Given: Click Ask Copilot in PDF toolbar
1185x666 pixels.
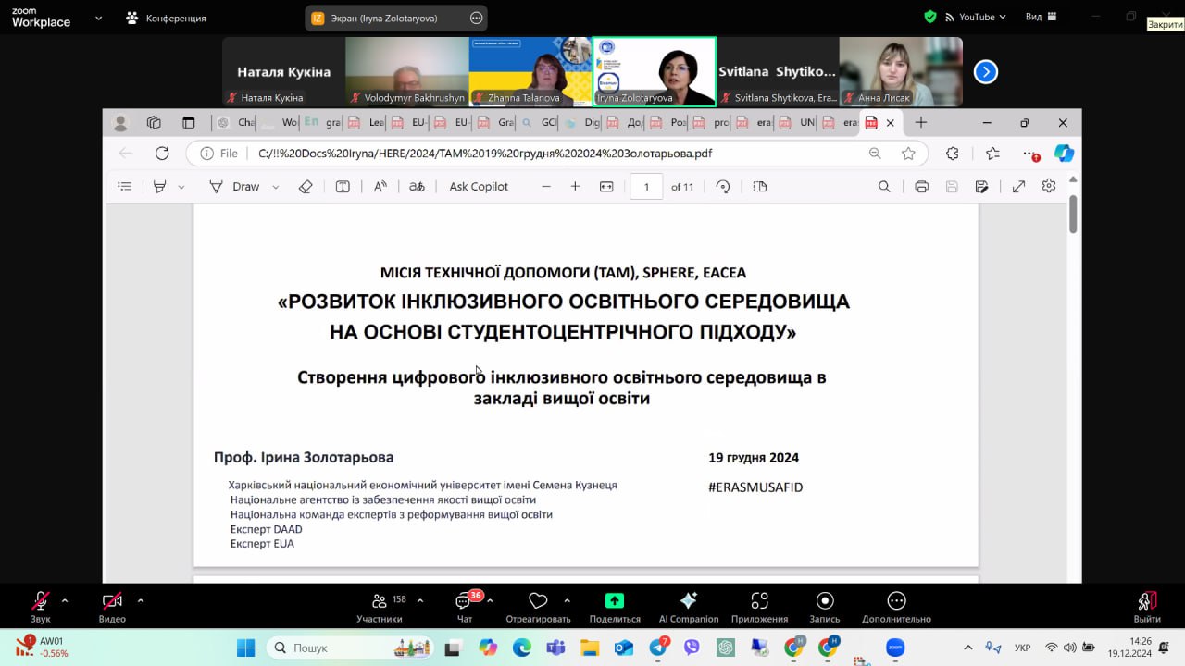Looking at the screenshot, I should point(479,187).
